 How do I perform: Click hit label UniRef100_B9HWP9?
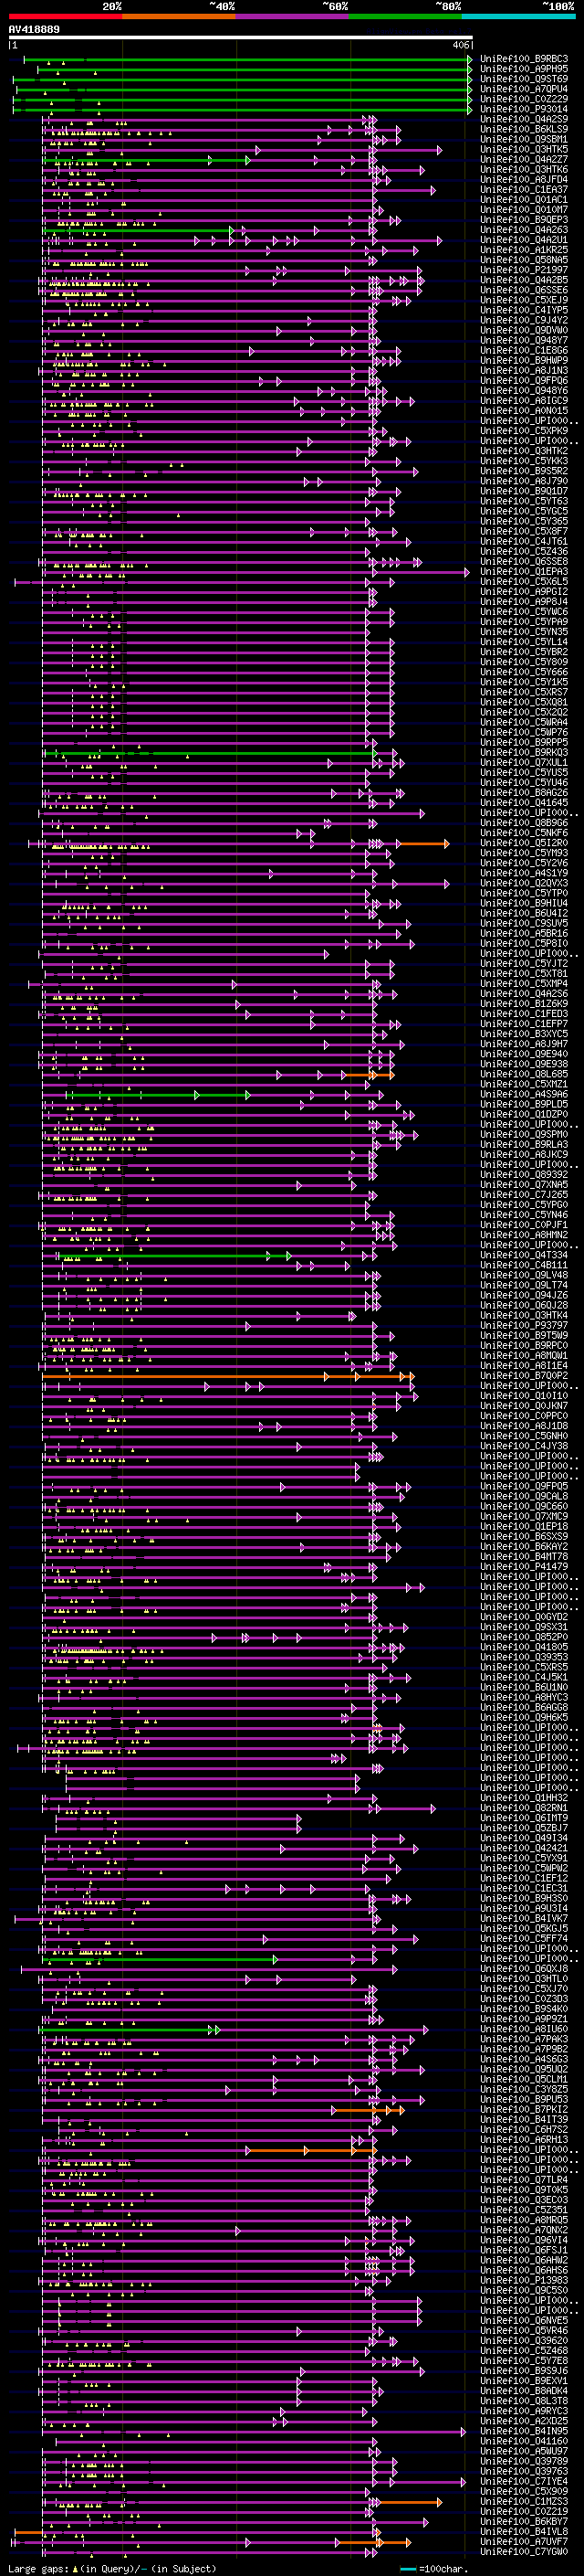[524, 360]
